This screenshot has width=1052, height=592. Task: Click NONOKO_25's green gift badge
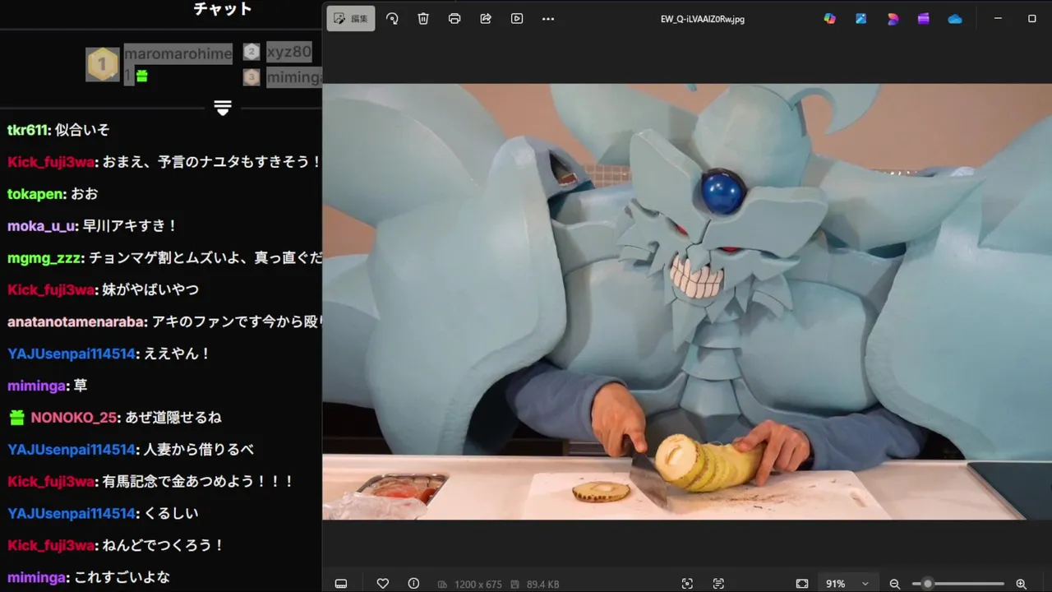tap(16, 418)
